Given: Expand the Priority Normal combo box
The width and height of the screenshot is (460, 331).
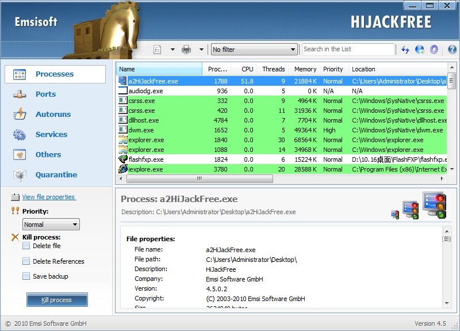Looking at the screenshot, I should (51, 225).
